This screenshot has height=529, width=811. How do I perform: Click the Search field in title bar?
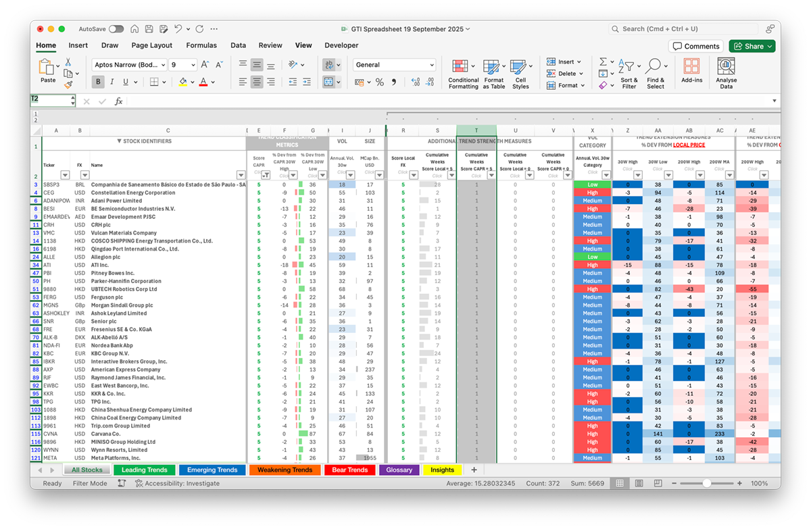(683, 29)
